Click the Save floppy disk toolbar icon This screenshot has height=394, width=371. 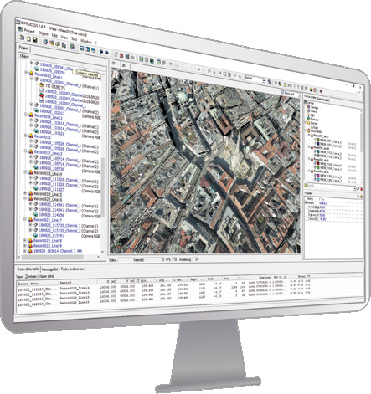tap(35, 40)
